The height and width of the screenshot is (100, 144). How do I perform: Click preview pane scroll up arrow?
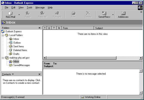(x=141, y=71)
